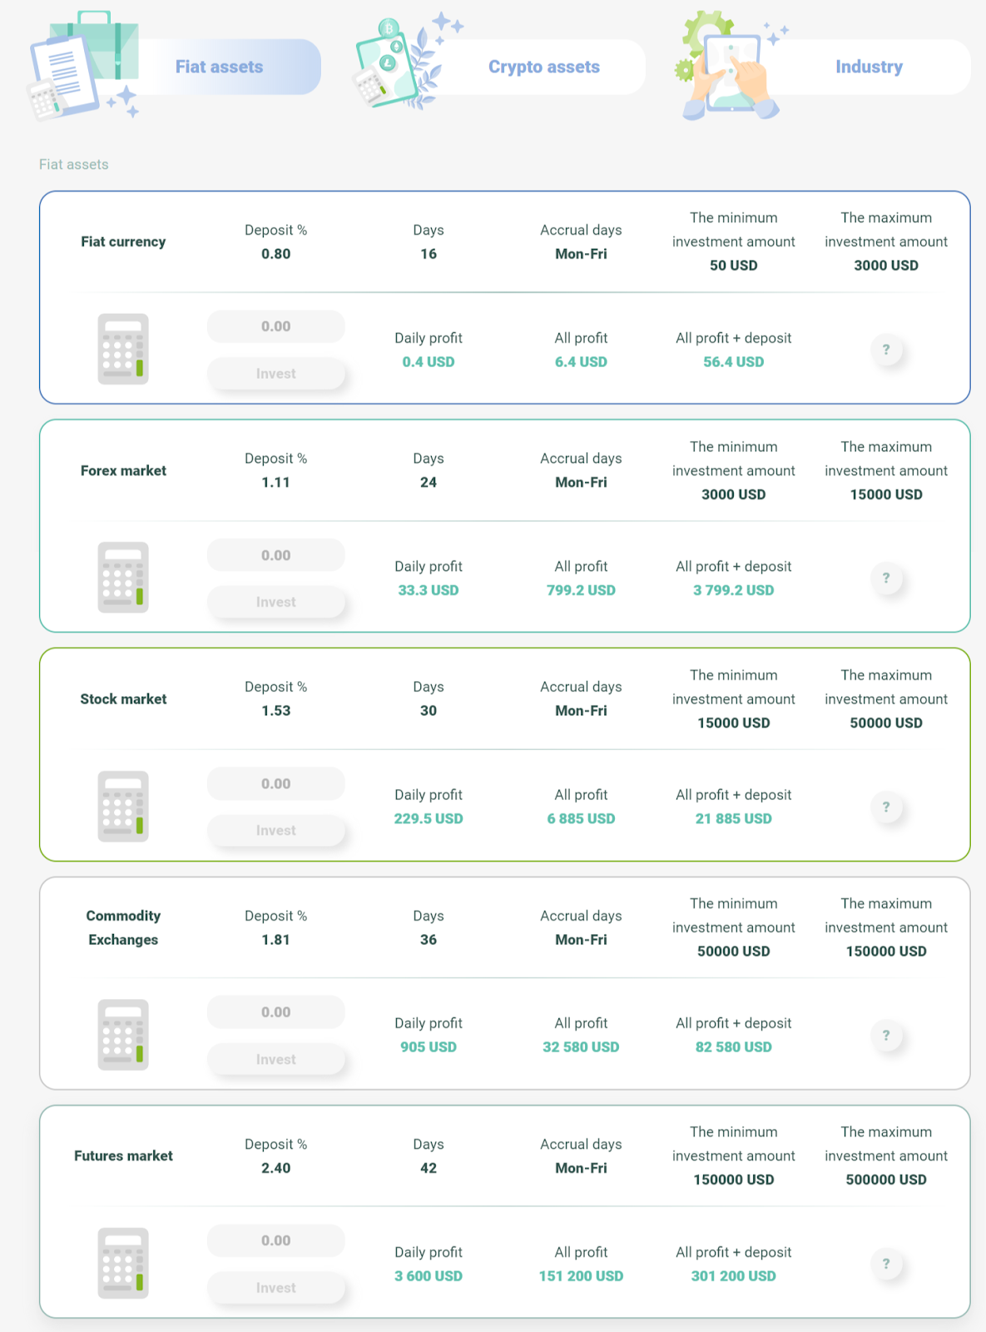The height and width of the screenshot is (1332, 986).
Task: Click the Forex market calculator icon
Action: tap(123, 578)
